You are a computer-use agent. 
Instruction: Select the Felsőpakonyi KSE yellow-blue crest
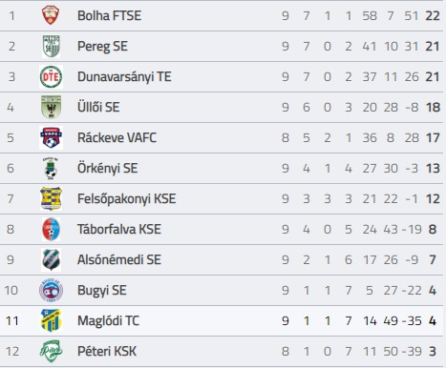point(51,198)
